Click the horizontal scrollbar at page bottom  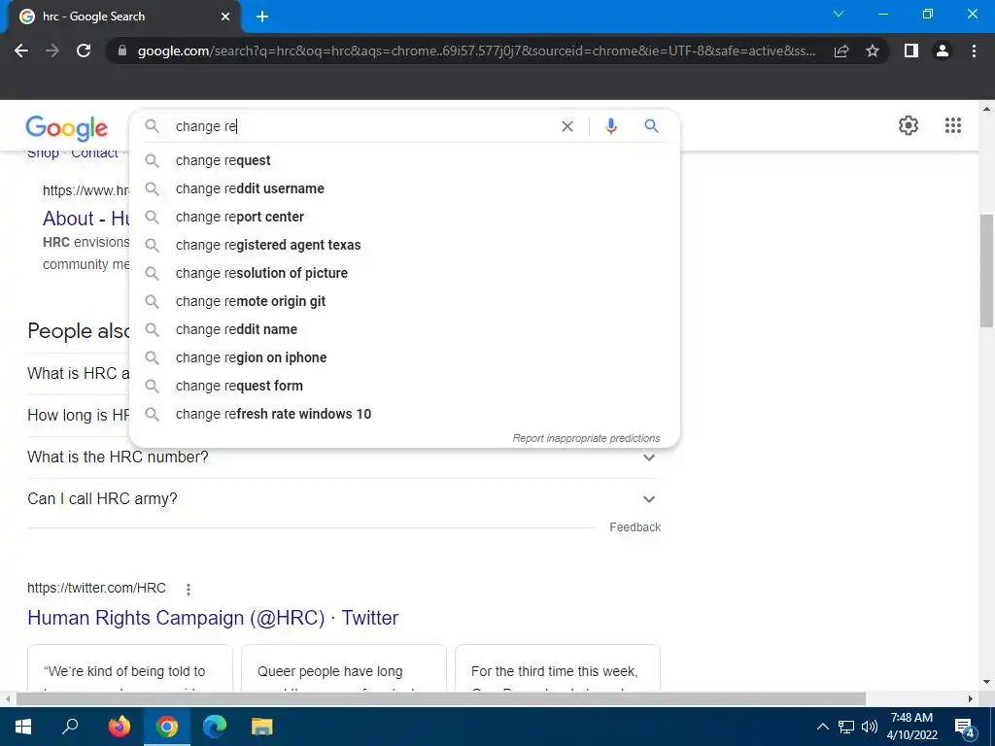tap(441, 698)
